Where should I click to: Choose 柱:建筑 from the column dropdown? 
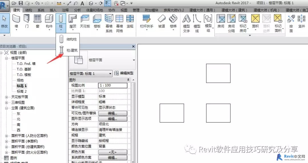[x=68, y=50]
